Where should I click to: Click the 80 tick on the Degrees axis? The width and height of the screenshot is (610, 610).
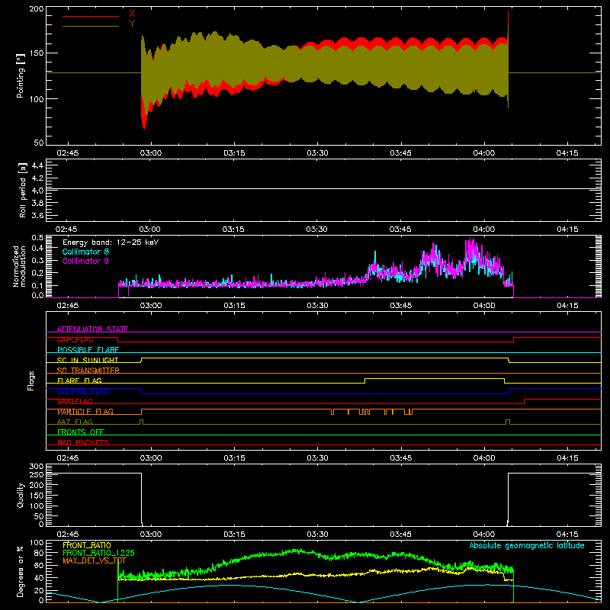39,553
